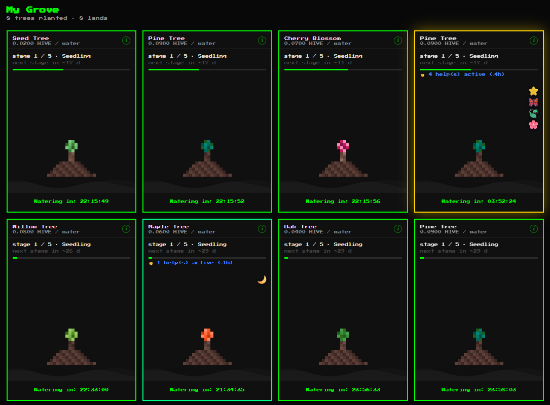
Task: Open info icon on Maple Tree card
Action: click(x=262, y=229)
